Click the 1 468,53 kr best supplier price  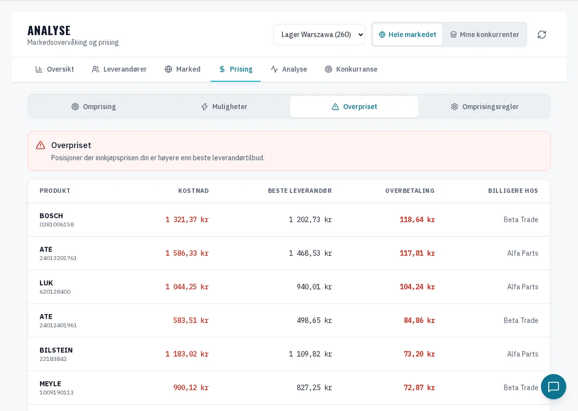click(x=311, y=253)
